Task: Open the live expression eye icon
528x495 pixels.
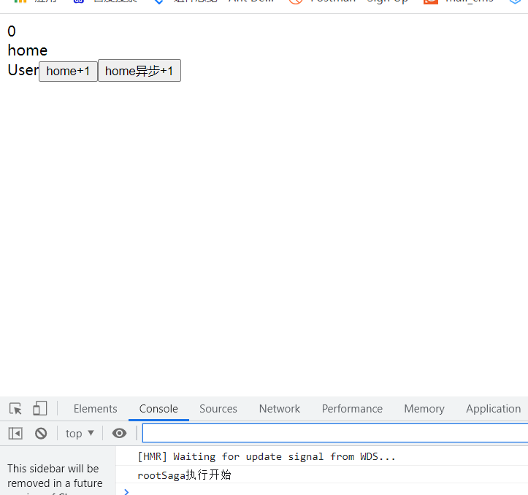Action: click(x=119, y=433)
